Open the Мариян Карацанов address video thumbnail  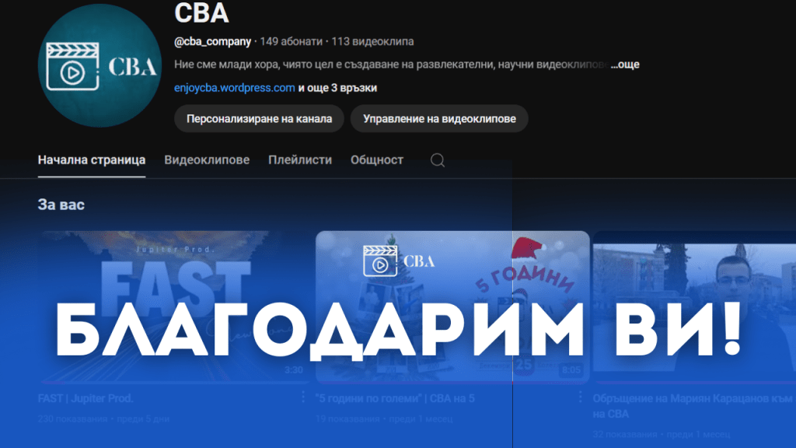(694, 306)
